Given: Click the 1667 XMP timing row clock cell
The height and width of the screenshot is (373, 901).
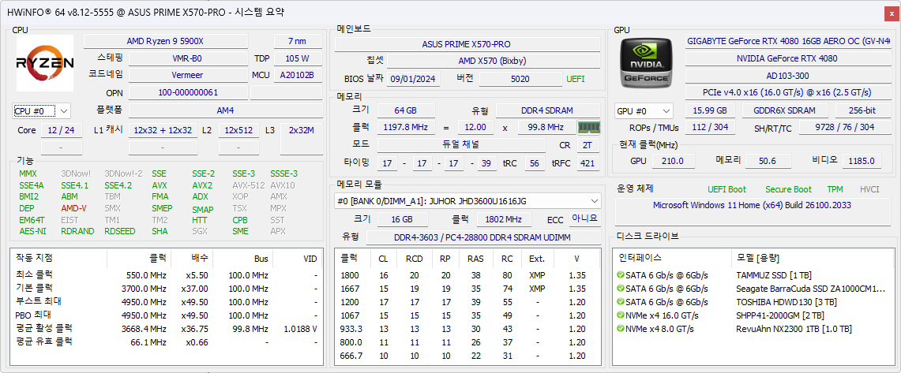Looking at the screenshot, I should (x=350, y=289).
